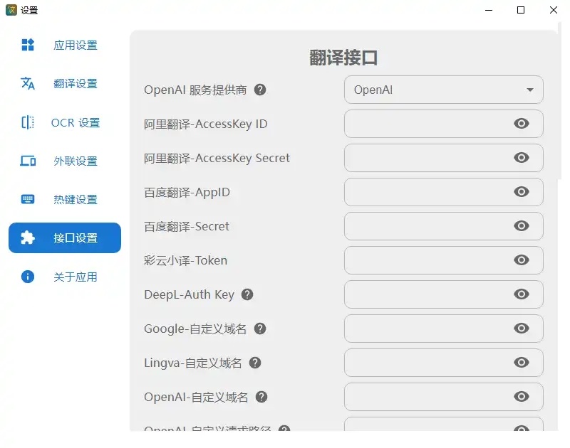Screen dimensions: 570x448
Task: Switch to 翻译设置 section
Action: click(75, 84)
